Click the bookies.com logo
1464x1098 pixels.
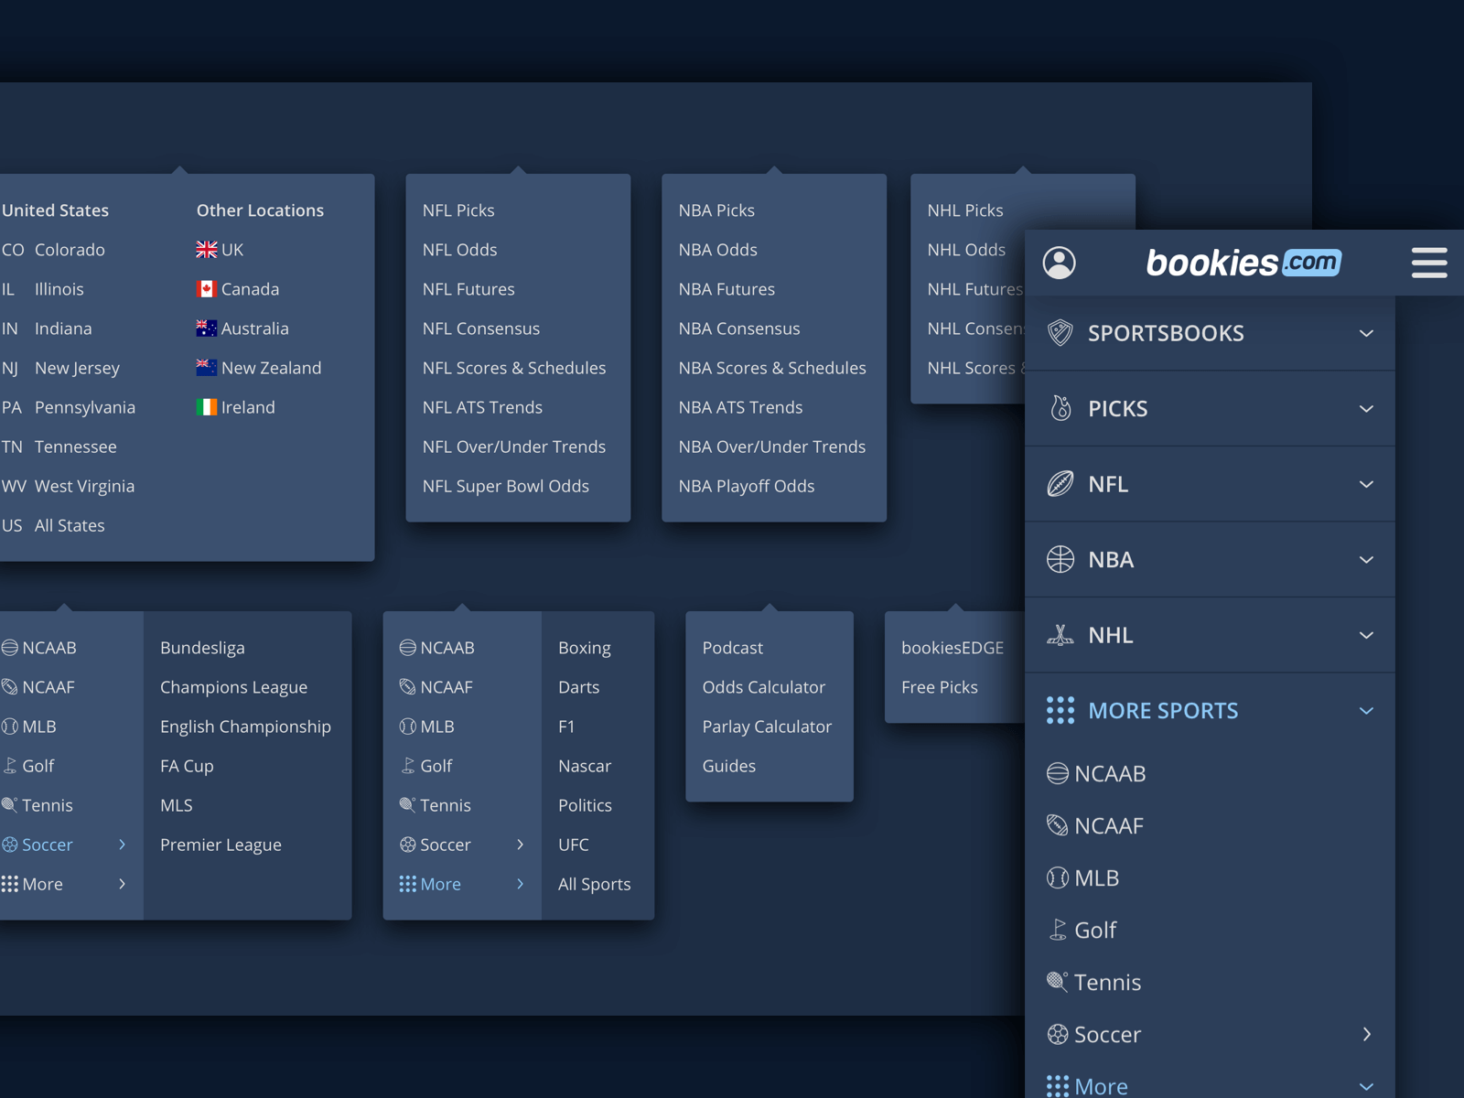tap(1243, 263)
